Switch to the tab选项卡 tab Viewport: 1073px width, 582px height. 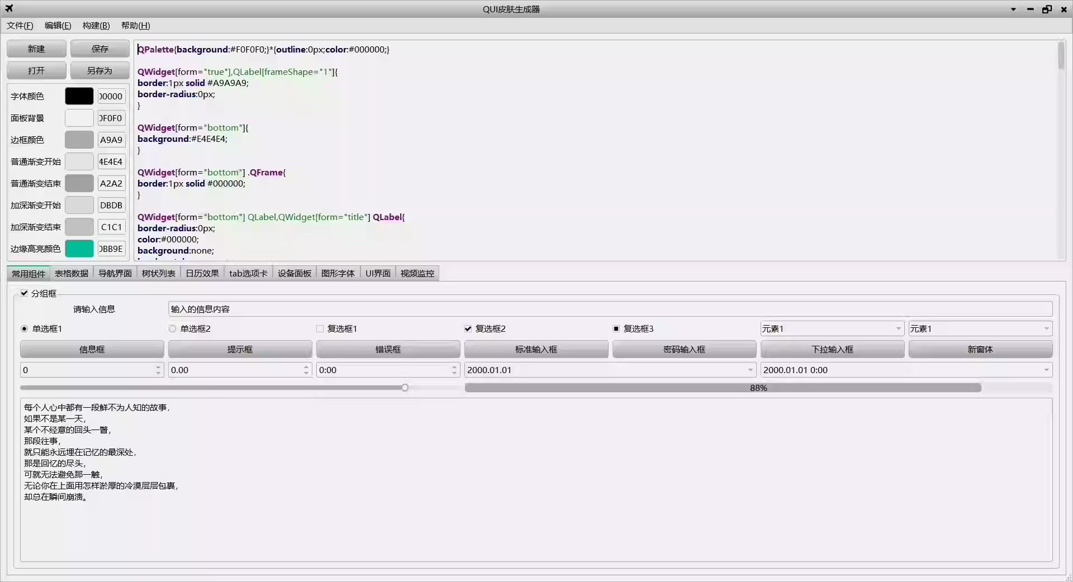pos(248,273)
